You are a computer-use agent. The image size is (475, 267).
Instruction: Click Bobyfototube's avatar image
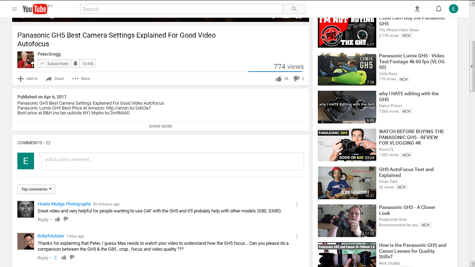26,241
